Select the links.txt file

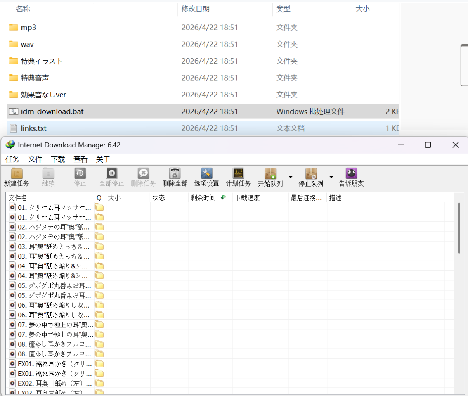click(x=203, y=128)
